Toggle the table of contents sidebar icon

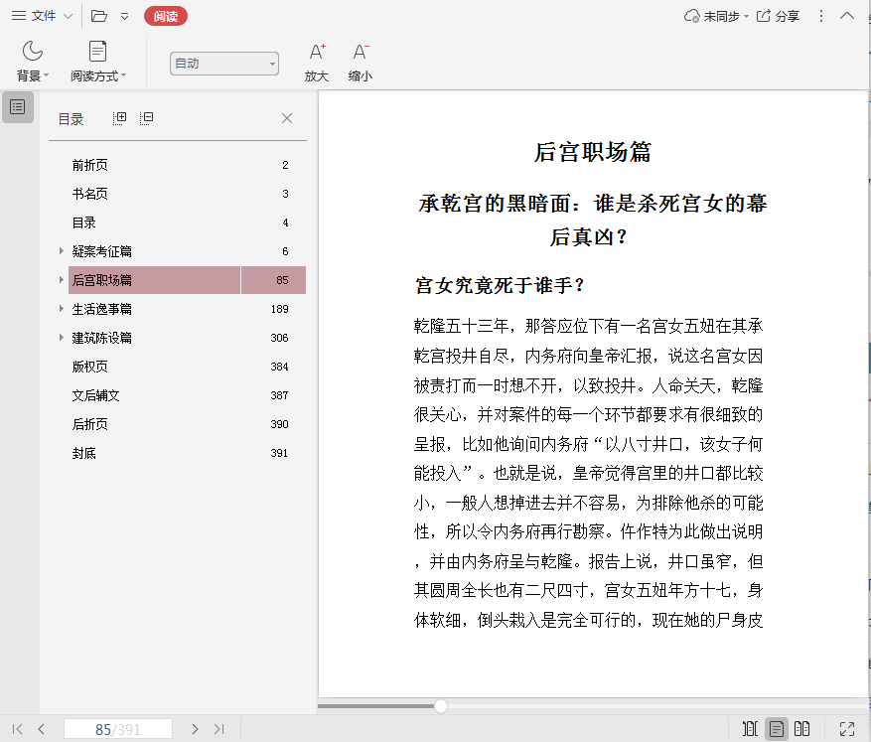[x=18, y=107]
